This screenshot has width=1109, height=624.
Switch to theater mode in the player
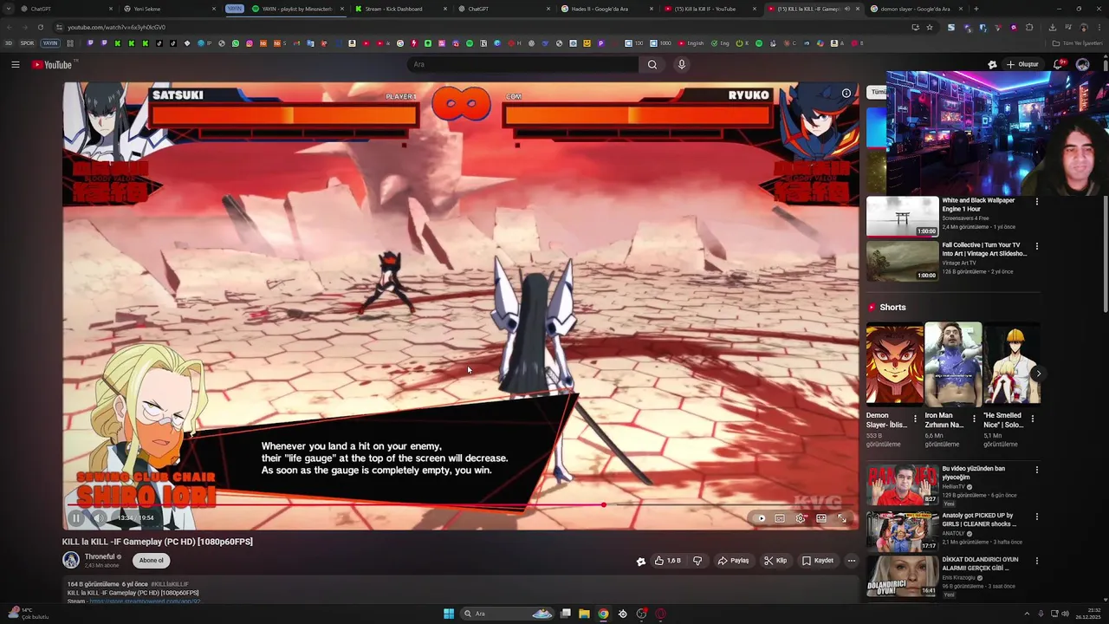click(821, 518)
